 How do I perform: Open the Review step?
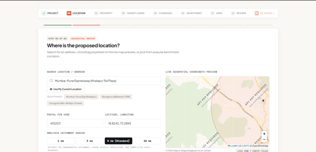238,13
